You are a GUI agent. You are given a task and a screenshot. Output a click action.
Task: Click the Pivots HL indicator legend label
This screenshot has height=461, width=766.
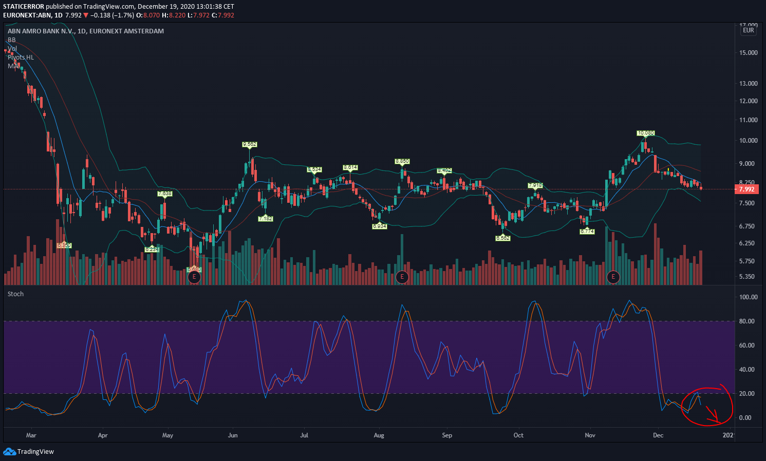(x=21, y=57)
